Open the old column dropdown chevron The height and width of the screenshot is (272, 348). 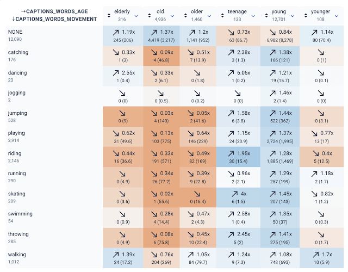(x=172, y=16)
